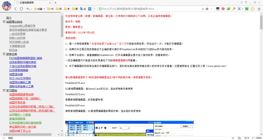Click the green square extension icon
The image size is (263, 140).
[x=247, y=9]
